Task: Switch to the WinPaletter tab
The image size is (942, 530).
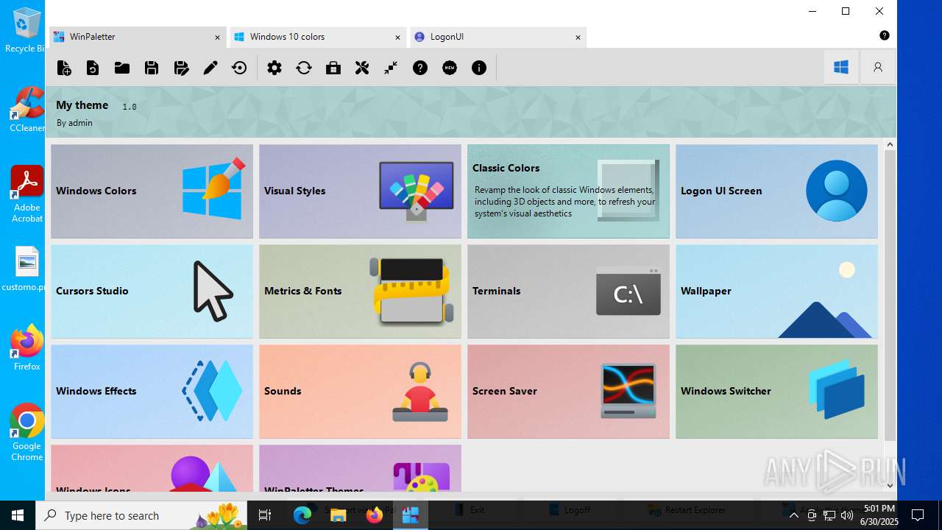Action: pos(137,37)
